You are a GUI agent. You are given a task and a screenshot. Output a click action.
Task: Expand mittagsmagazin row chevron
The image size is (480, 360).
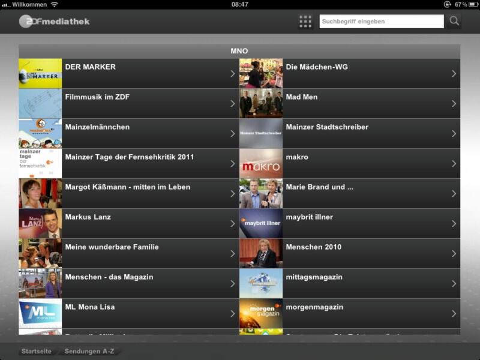point(454,283)
